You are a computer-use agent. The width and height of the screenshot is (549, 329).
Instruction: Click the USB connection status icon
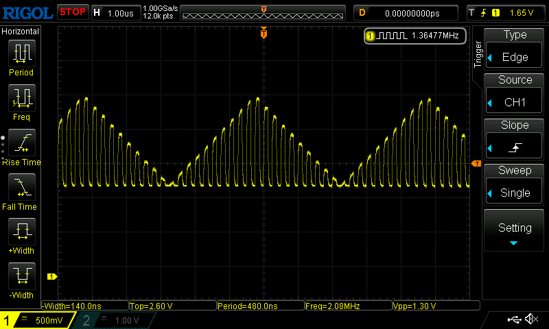point(514,319)
